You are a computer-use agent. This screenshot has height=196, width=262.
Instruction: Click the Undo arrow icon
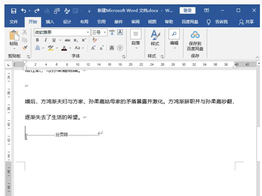pos(24,11)
